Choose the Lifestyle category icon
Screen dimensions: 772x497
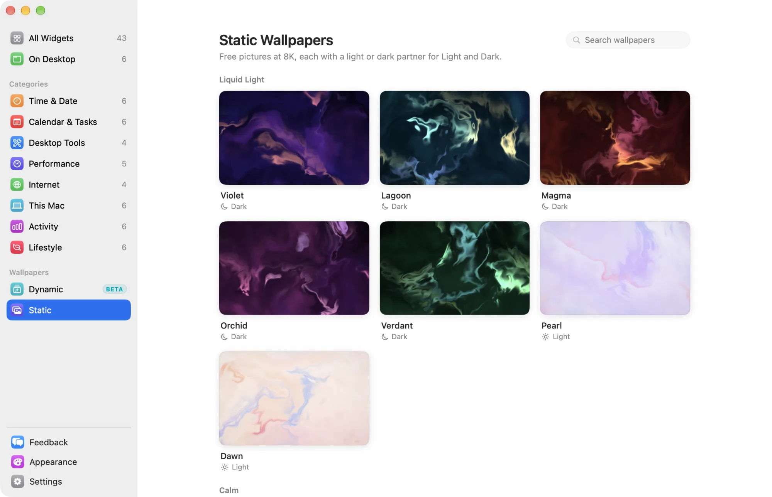click(17, 248)
